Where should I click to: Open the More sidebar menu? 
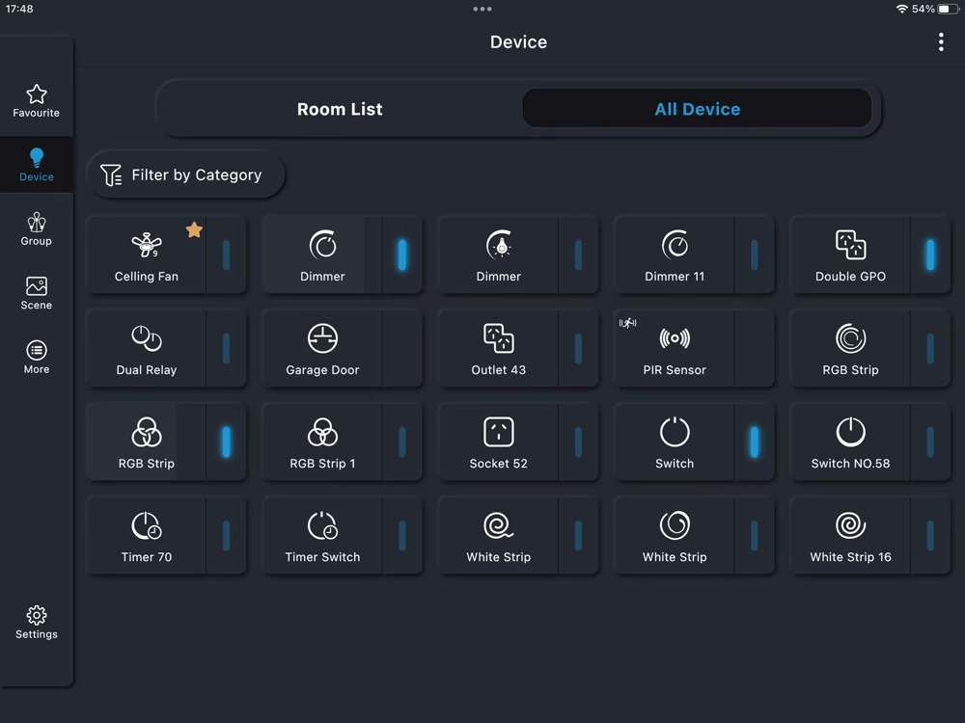[37, 357]
